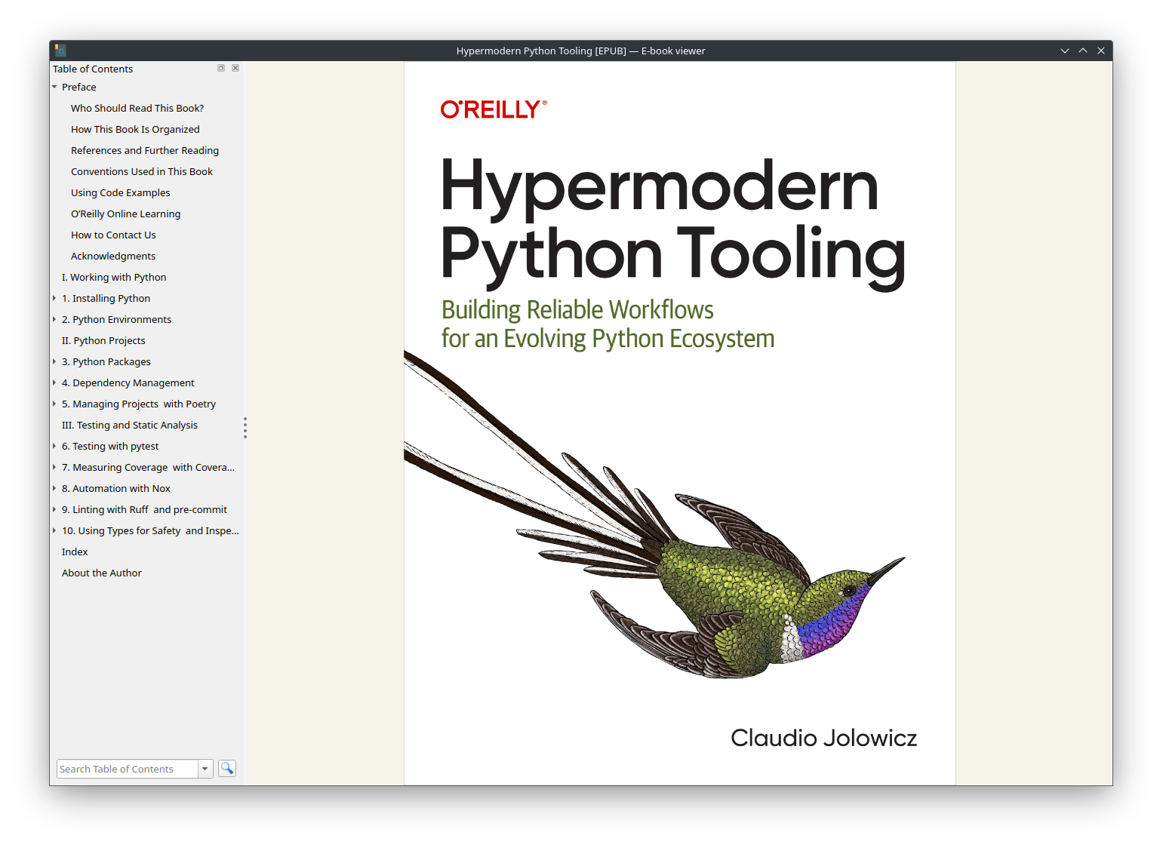This screenshot has height=845, width=1163.
Task: Open the Acknowledgments section
Action: pyautogui.click(x=113, y=257)
